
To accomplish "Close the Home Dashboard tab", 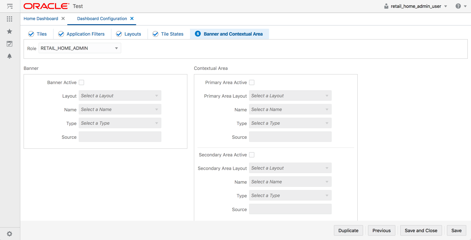I will (x=63, y=19).
